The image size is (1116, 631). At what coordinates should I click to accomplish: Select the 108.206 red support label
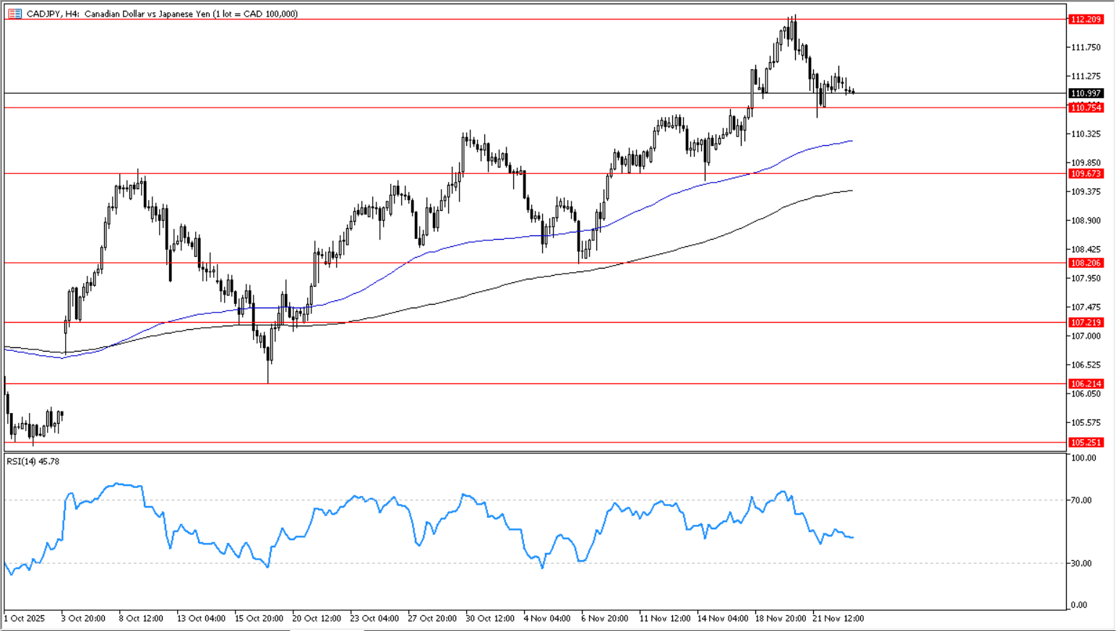(1086, 264)
